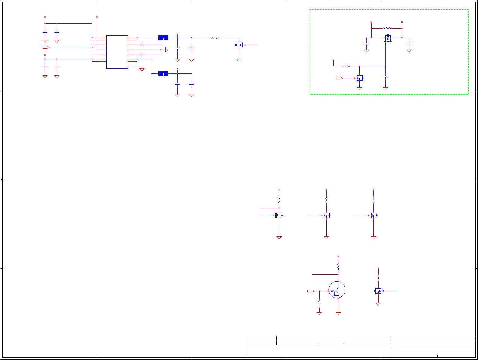Select the lower horizontal capacitor beside the IC
This screenshot has width=478, height=360.
pyautogui.click(x=140, y=54)
